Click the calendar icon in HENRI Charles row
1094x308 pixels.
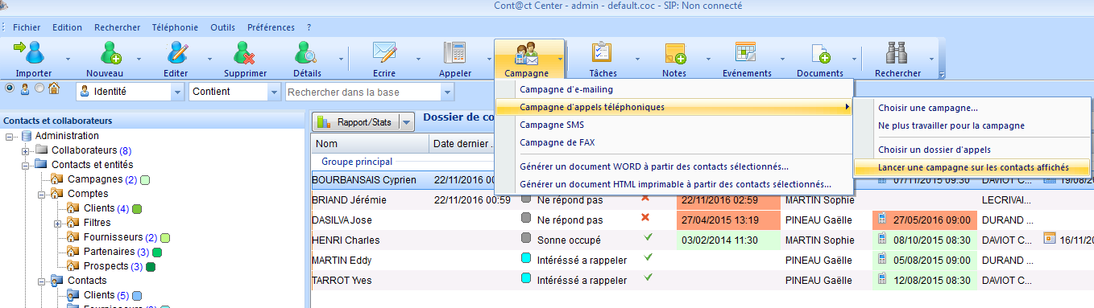[x=1049, y=239]
